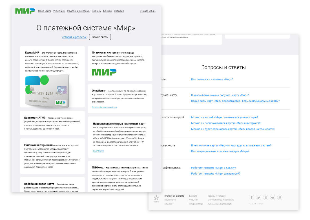Go to 'Участники' in top navigation
Image resolution: width=310 pixels, height=220 pixels.
coord(59,11)
